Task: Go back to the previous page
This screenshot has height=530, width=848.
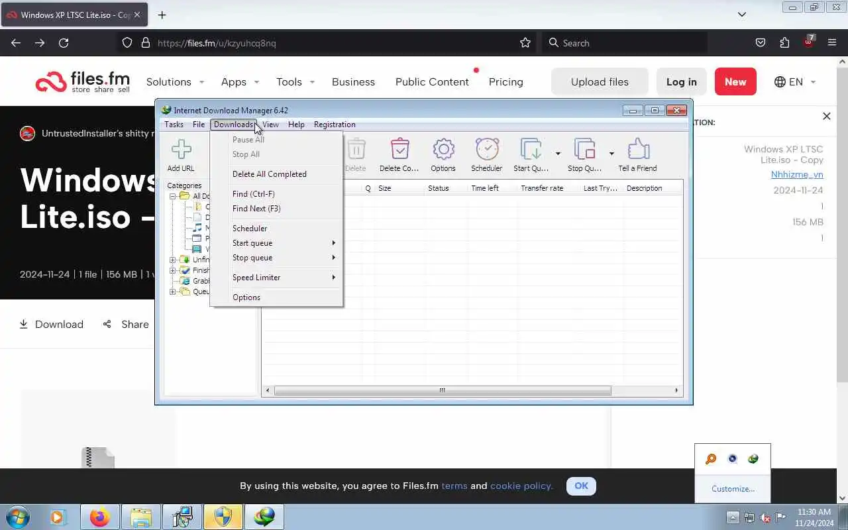Action: click(x=16, y=42)
